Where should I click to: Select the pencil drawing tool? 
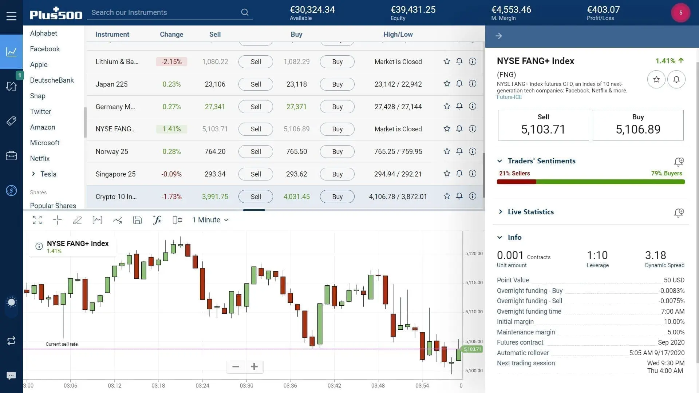(x=77, y=220)
